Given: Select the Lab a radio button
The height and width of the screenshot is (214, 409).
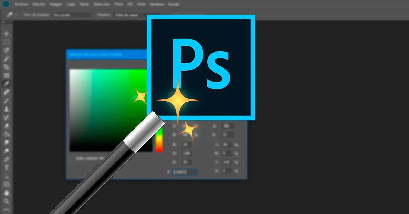Looking at the screenshot, I should 209,126.
